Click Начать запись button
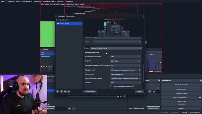The image size is (202, 114). 181,89
